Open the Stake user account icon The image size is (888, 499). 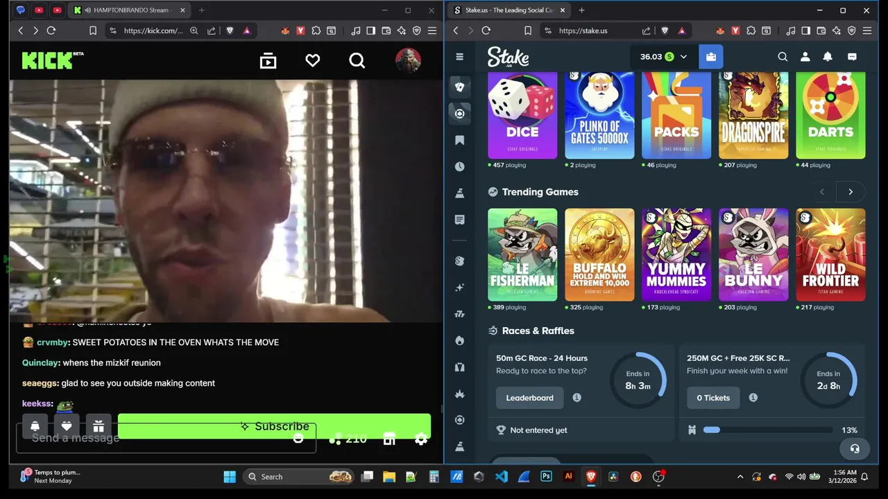click(x=805, y=57)
